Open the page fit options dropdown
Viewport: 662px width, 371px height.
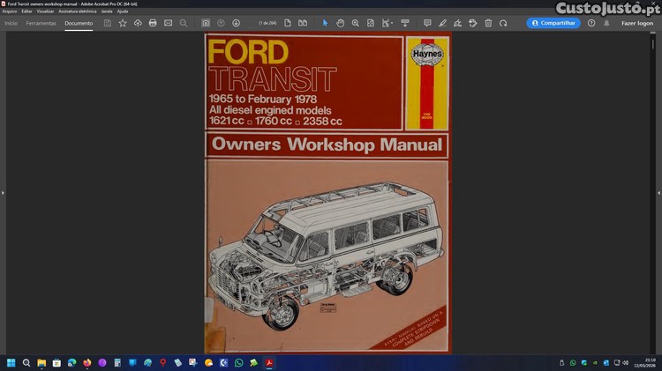click(387, 23)
